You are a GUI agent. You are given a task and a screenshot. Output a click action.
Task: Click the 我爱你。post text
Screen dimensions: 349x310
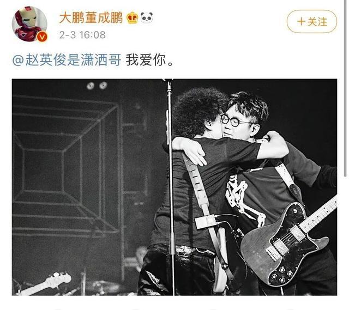click(149, 60)
